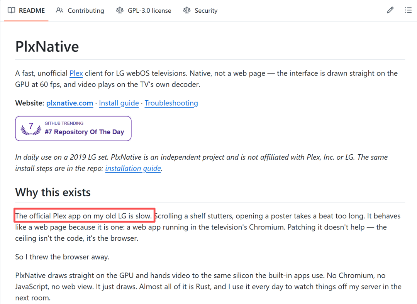Click the #7 Repository Of The Day badge

tap(73, 128)
